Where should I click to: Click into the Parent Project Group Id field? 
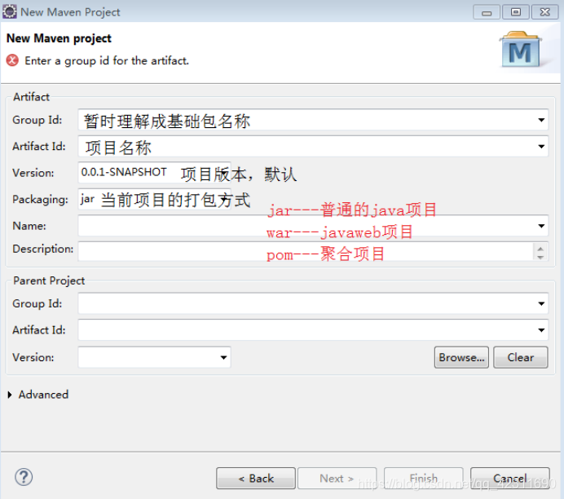(x=313, y=303)
